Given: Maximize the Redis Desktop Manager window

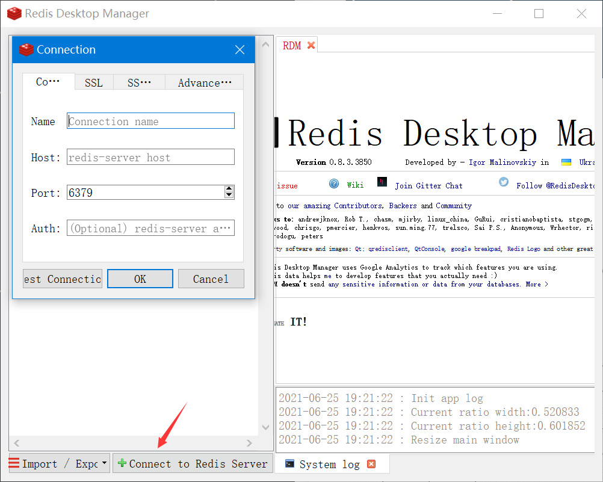Looking at the screenshot, I should (x=539, y=13).
